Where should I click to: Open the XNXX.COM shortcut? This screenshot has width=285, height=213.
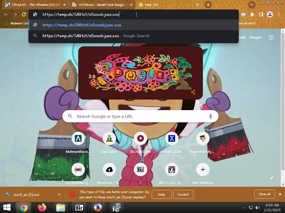(x=171, y=143)
